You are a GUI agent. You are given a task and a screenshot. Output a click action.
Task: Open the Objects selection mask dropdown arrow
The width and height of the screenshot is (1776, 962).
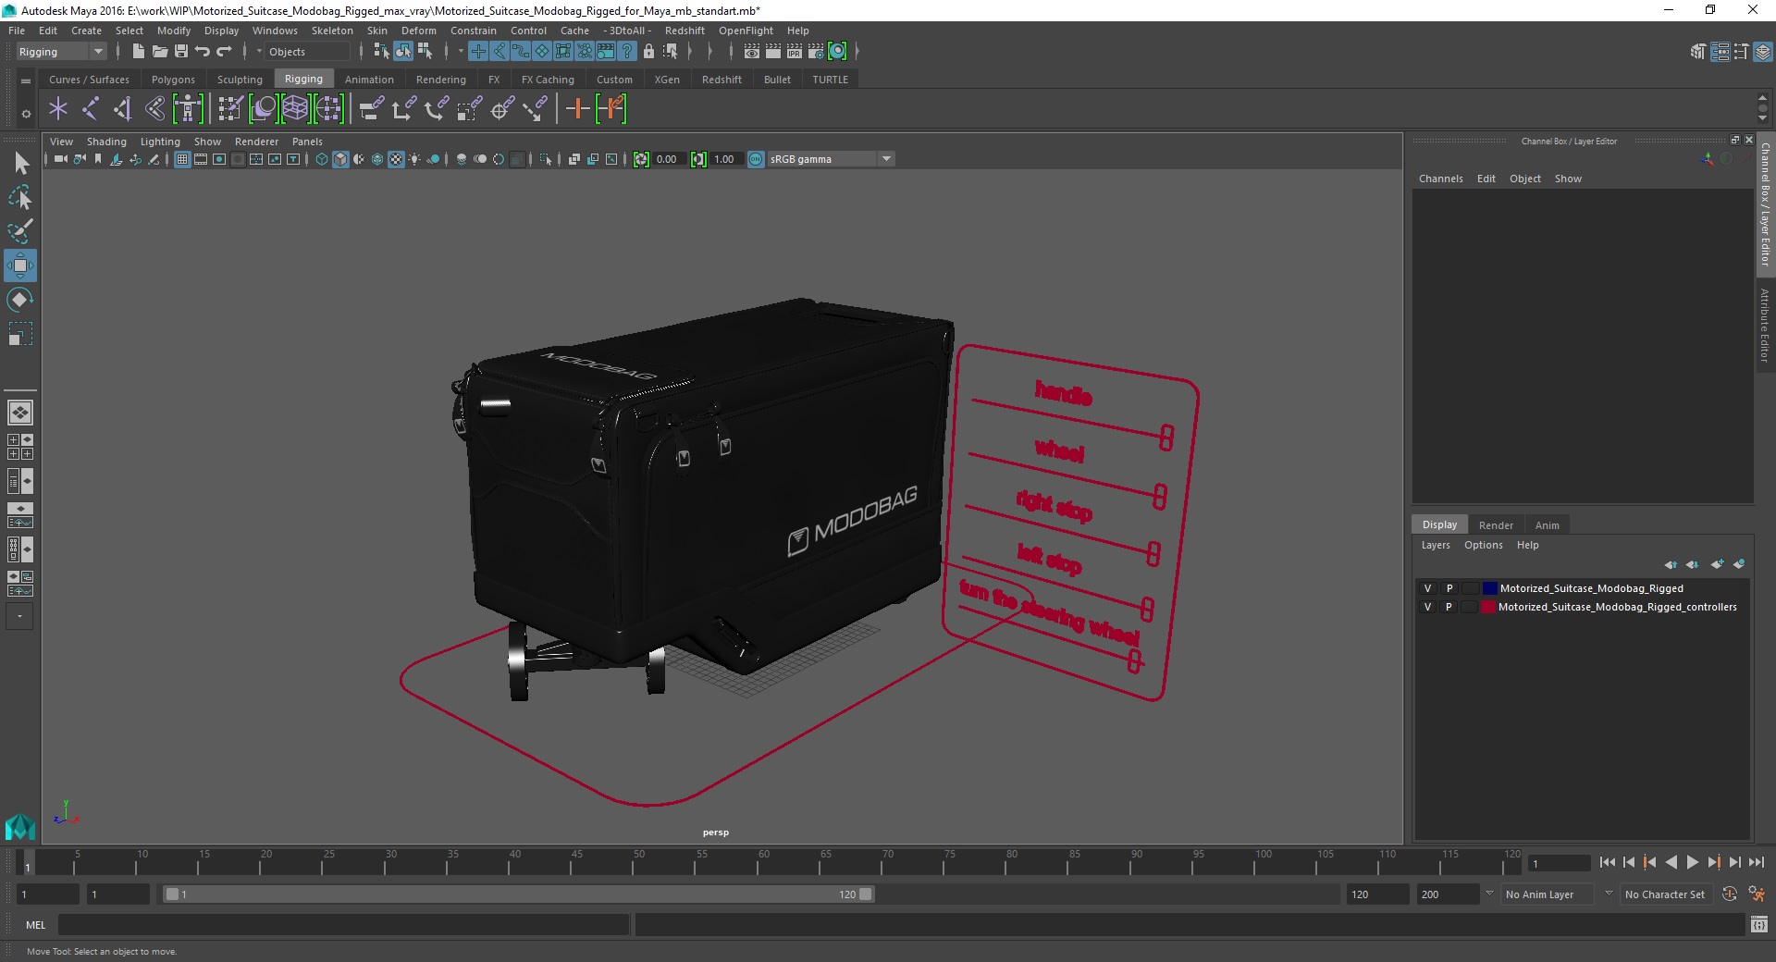pos(259,52)
